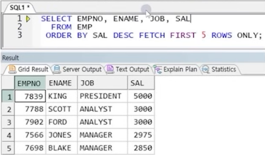The height and width of the screenshot is (155, 265).
Task: Click the Server Output tab icon
Action: pyautogui.click(x=57, y=70)
